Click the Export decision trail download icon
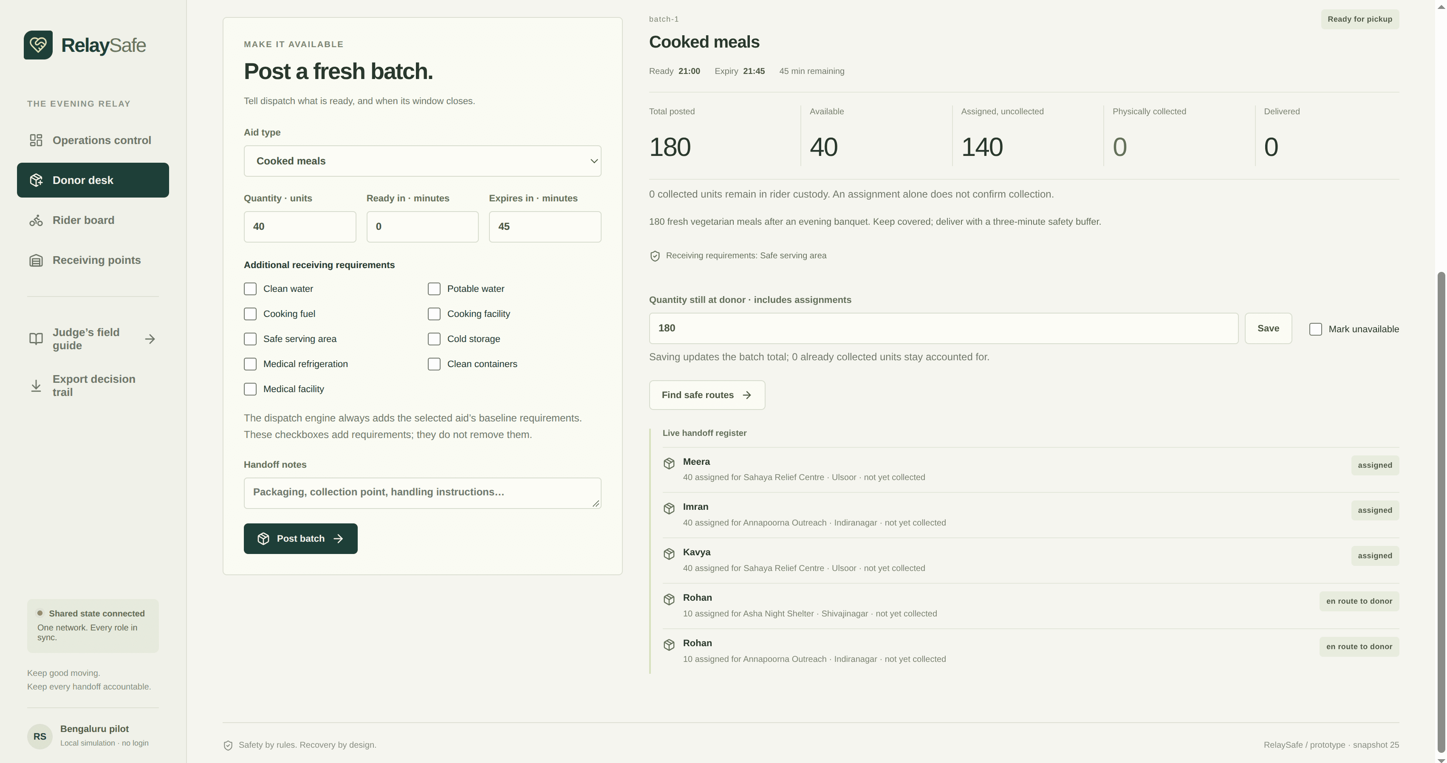This screenshot has width=1447, height=763. (x=36, y=385)
